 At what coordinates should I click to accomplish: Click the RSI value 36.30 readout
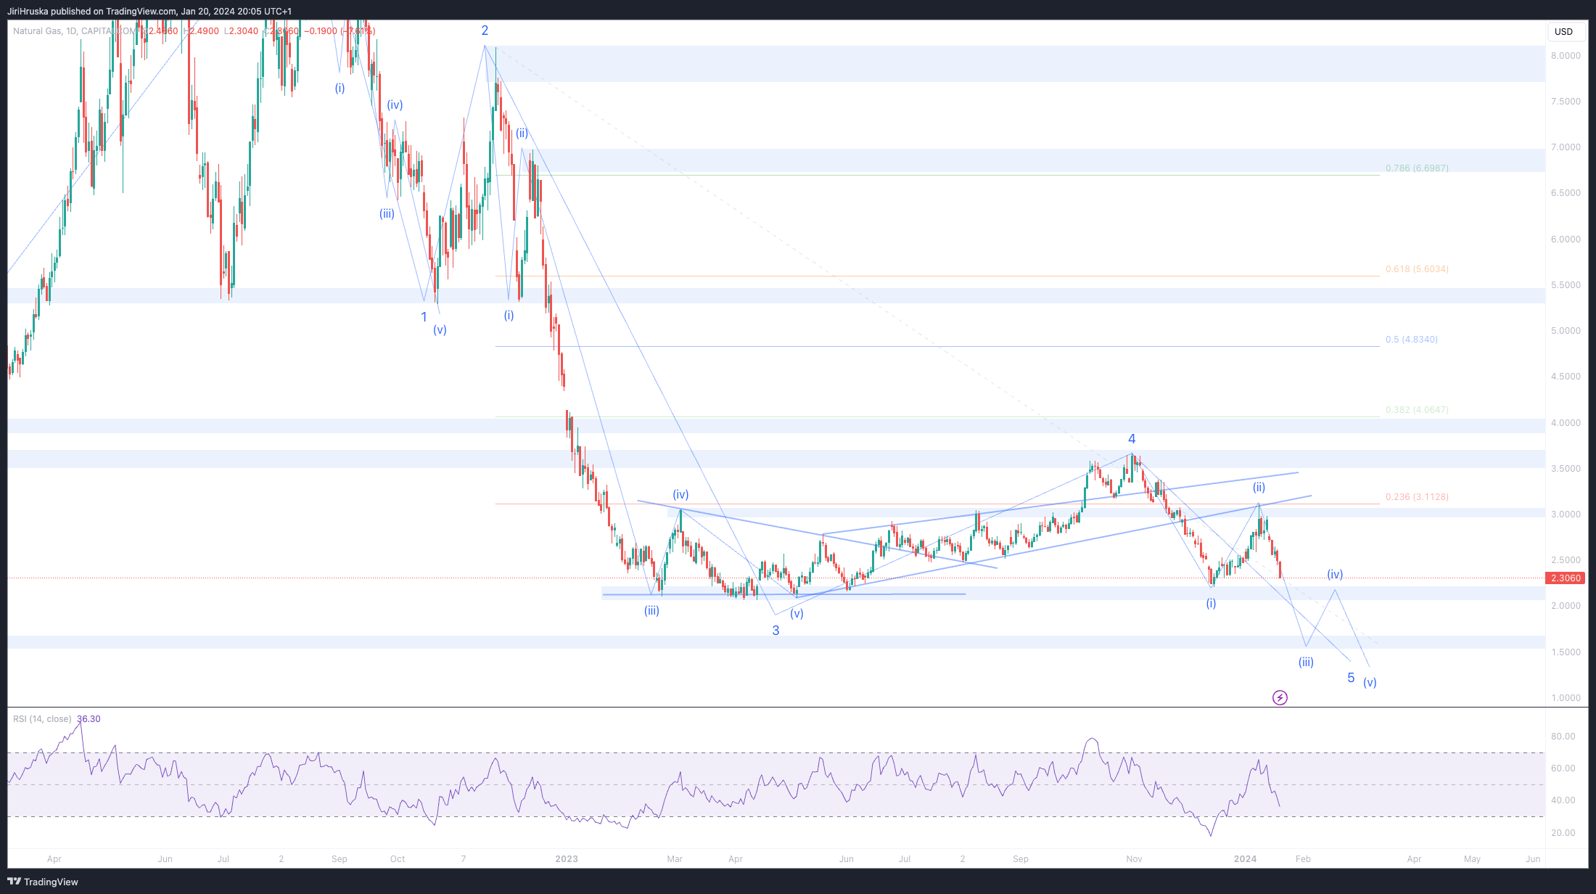89,719
